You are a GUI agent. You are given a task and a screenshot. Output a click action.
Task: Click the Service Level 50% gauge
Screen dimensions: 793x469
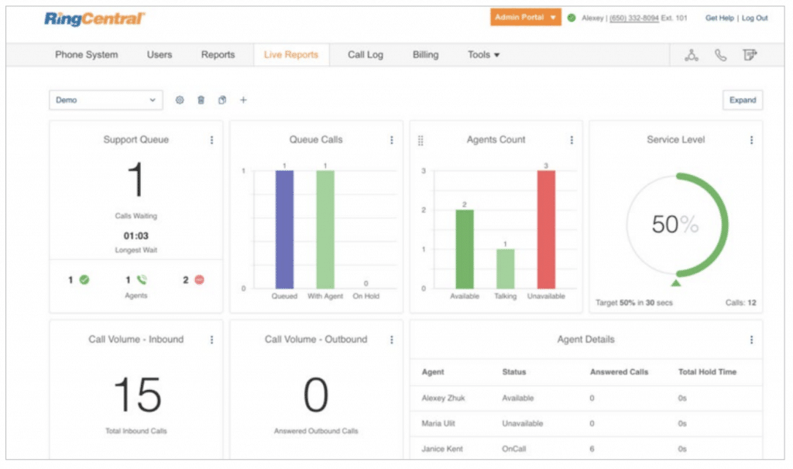click(x=676, y=224)
